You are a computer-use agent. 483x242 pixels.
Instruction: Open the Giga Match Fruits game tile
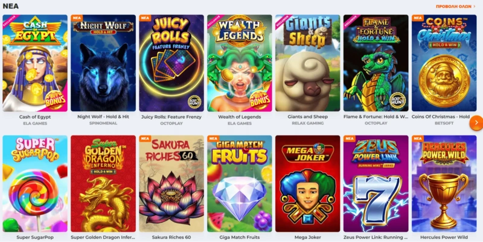pyautogui.click(x=240, y=184)
